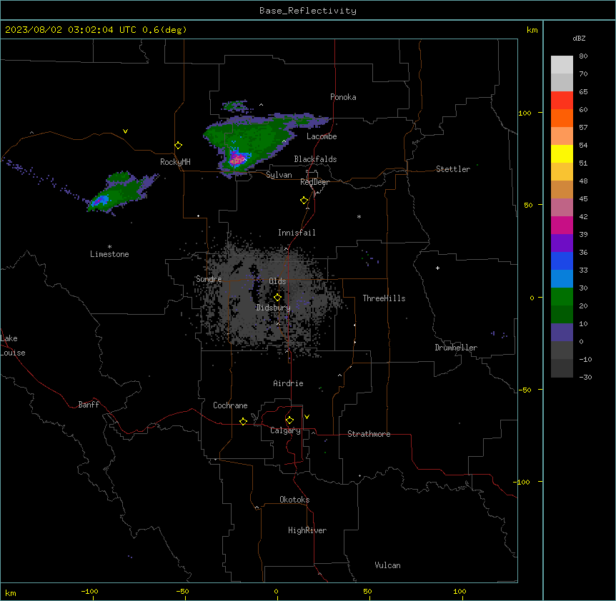Click the km unit label at top right
The height and width of the screenshot is (601, 616).
(532, 30)
